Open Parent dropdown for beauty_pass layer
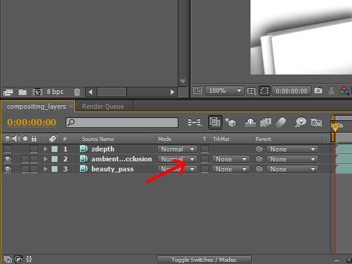Viewport: 352px width, 264px height. [292, 169]
